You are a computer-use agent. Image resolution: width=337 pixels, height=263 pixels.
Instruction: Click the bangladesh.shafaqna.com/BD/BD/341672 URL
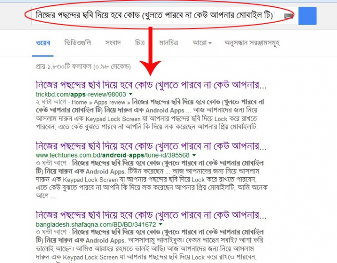point(96,224)
